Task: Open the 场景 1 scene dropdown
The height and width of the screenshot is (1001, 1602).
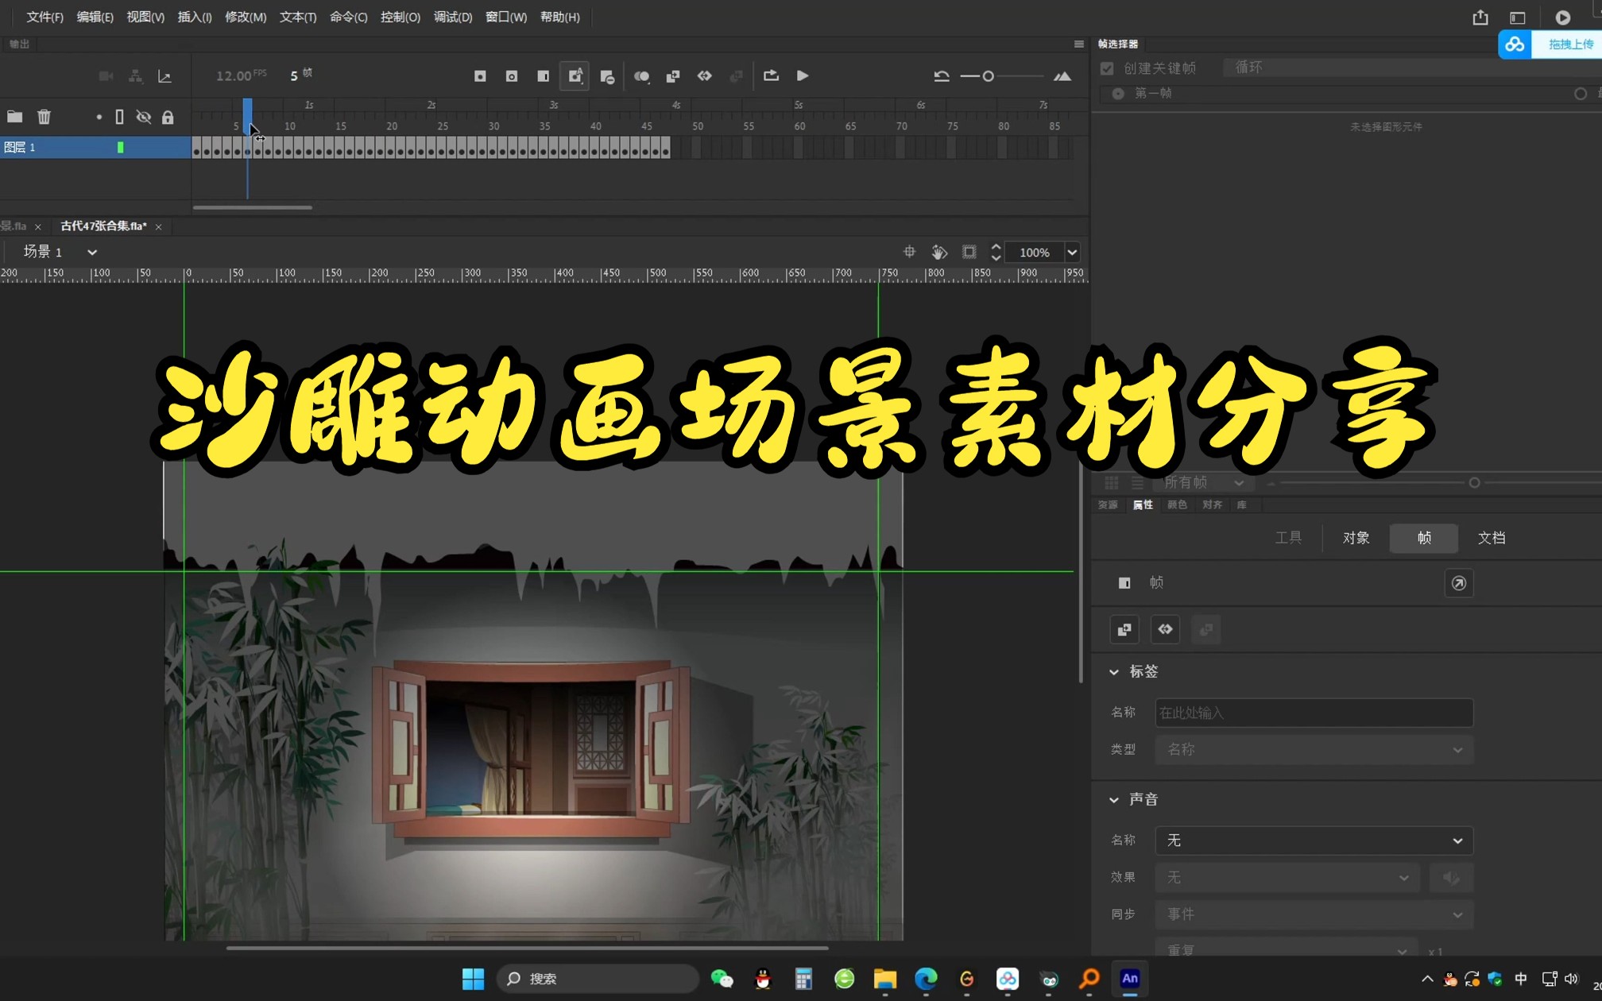Action: pos(92,252)
